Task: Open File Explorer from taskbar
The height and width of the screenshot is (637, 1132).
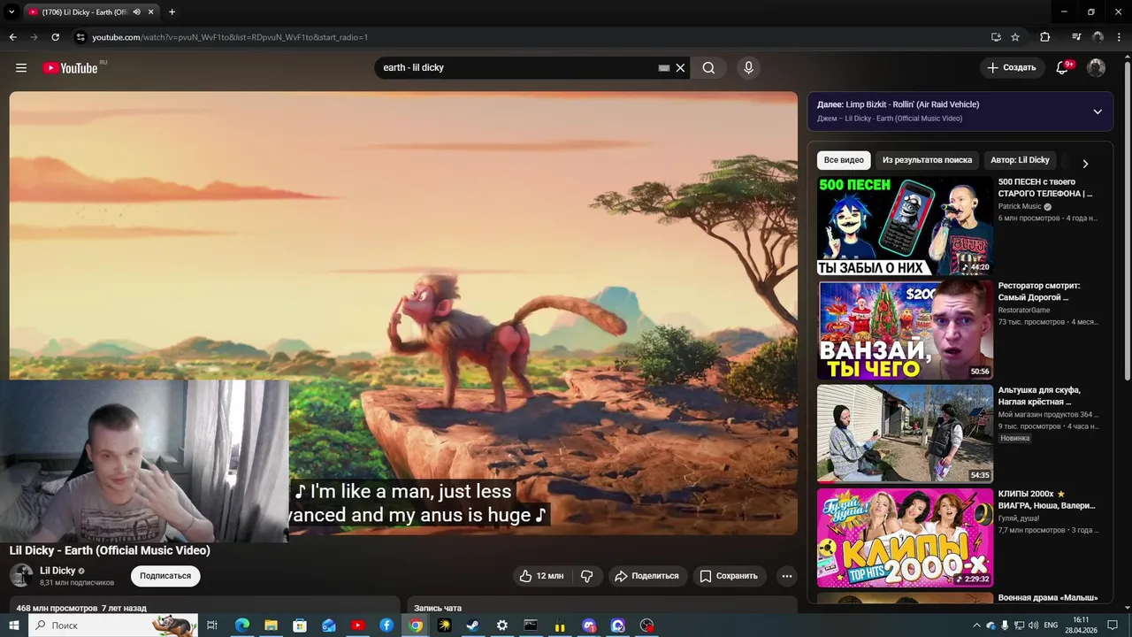Action: 271,625
